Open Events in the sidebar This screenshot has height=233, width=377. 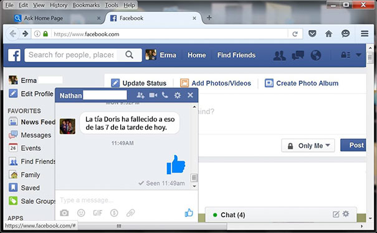[25, 148]
